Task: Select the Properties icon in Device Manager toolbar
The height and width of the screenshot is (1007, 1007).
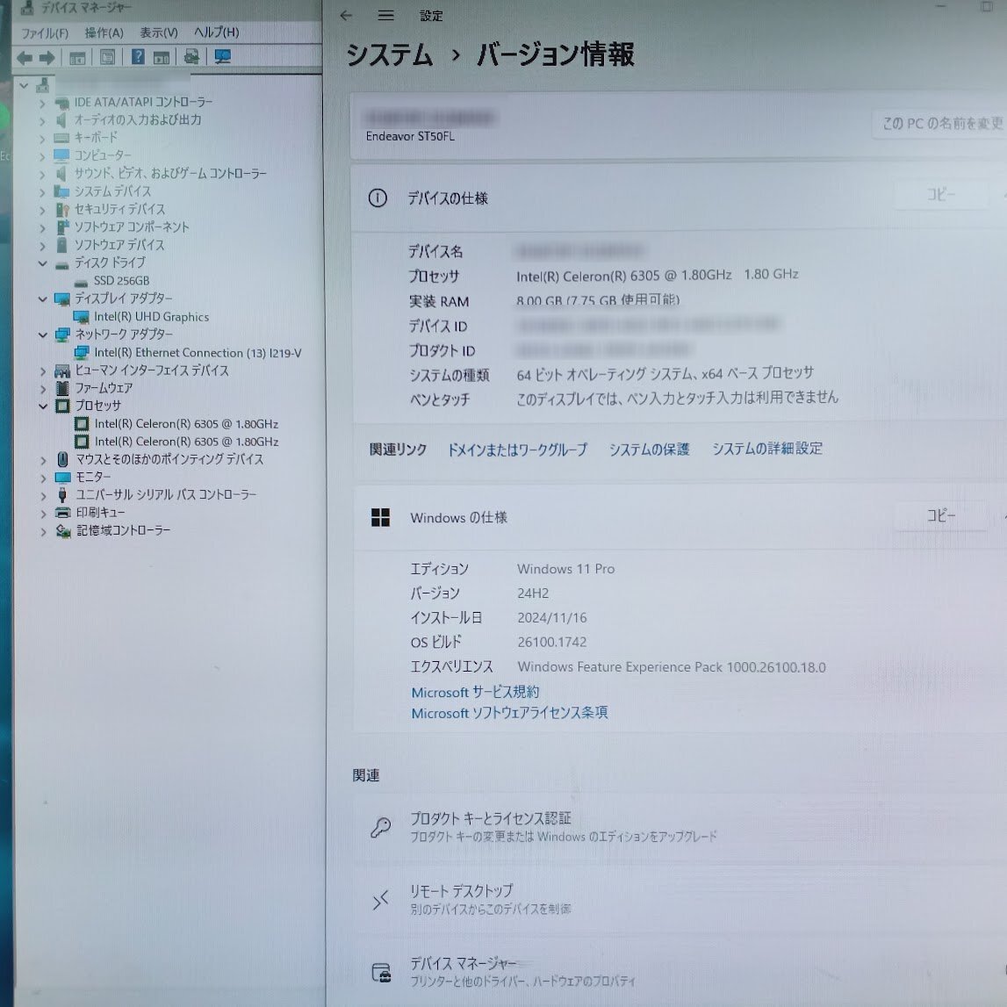Action: (x=108, y=57)
